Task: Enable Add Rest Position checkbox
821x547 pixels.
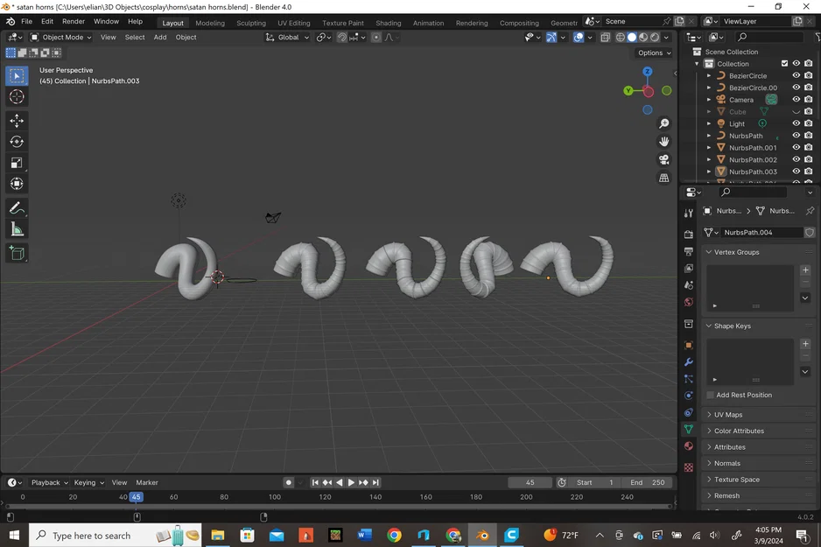Action: pos(711,396)
